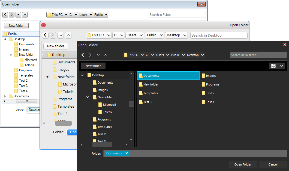The width and height of the screenshot is (289, 171).
Task: Select New folder in dark file list
Action: pyautogui.click(x=149, y=84)
